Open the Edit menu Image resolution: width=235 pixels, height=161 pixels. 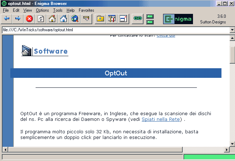coord(16,10)
